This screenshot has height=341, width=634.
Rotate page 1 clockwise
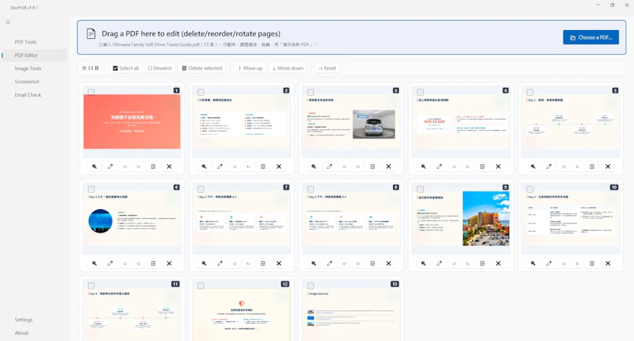point(139,167)
